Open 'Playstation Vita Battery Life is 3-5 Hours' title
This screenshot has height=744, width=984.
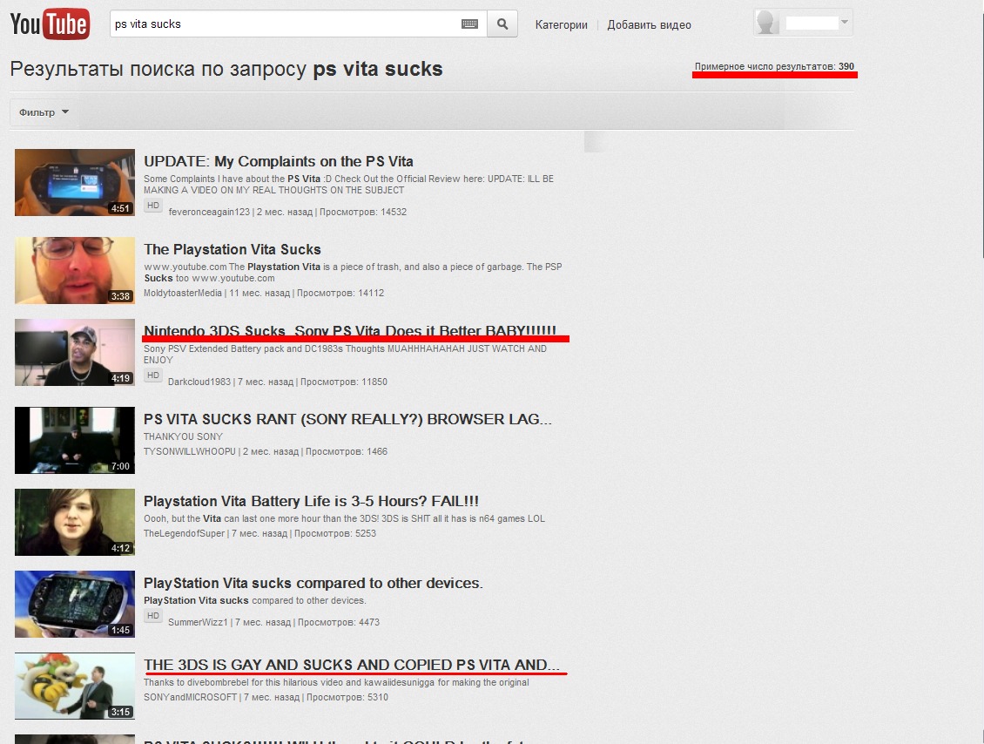(311, 501)
